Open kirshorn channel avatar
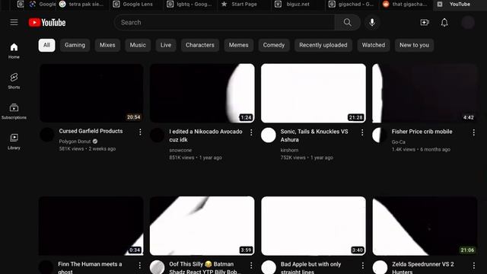This screenshot has height=274, width=487. 269,135
